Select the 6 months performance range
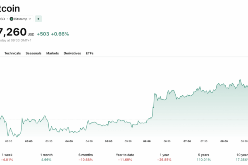 86,157
